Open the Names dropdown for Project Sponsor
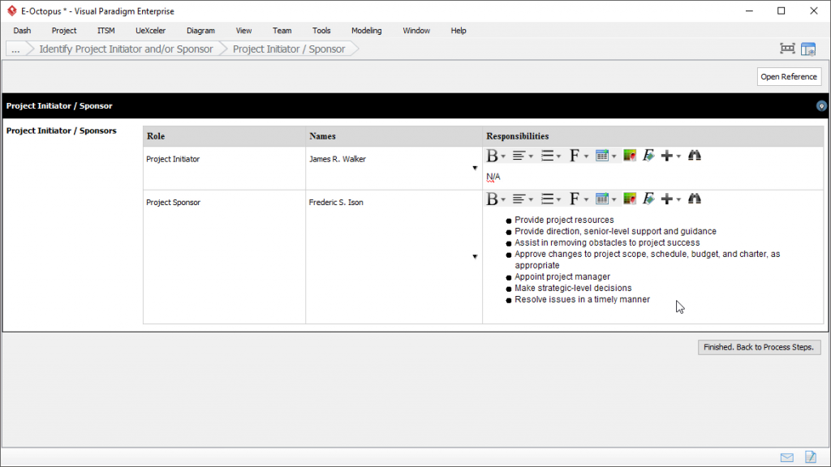 (x=474, y=256)
